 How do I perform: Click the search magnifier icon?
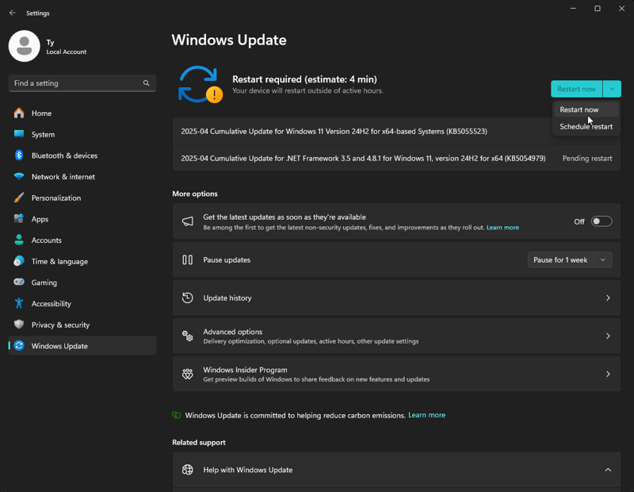pyautogui.click(x=146, y=83)
